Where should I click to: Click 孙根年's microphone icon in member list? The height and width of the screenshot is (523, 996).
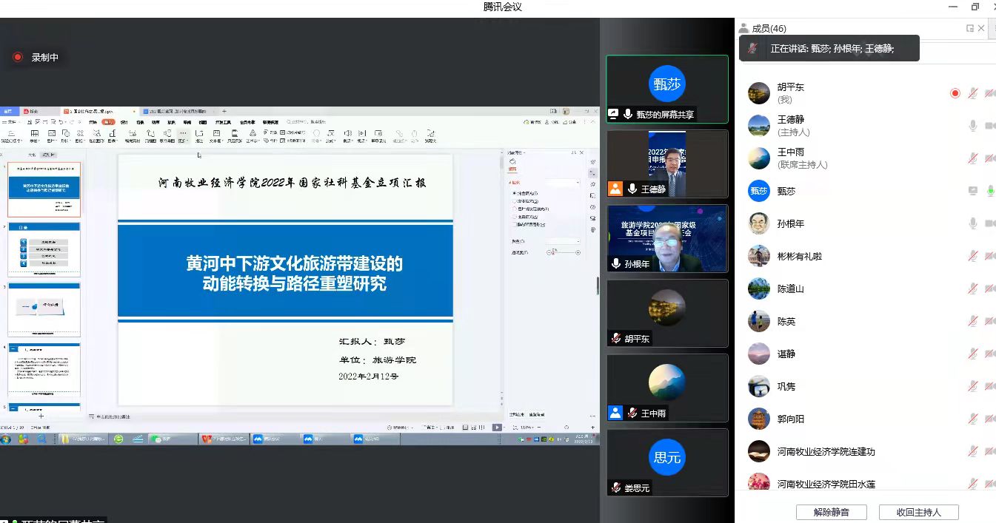click(973, 223)
